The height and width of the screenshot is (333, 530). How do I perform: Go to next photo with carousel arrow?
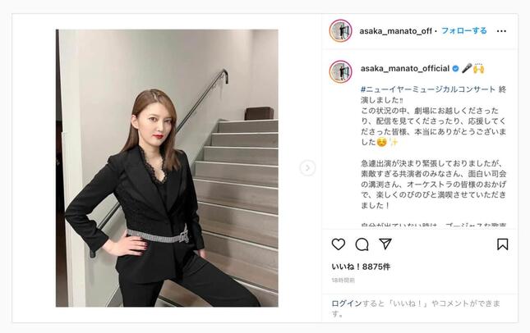click(307, 168)
